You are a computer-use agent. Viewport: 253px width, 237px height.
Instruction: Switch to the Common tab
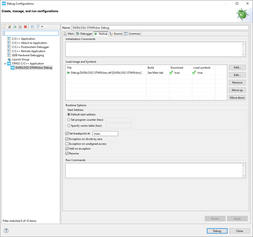132,33
